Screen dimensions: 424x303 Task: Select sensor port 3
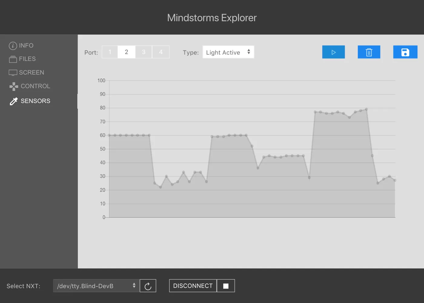[144, 52]
